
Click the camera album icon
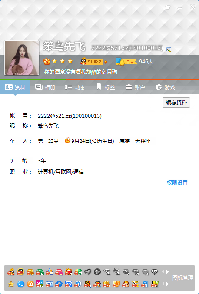coord(50,284)
